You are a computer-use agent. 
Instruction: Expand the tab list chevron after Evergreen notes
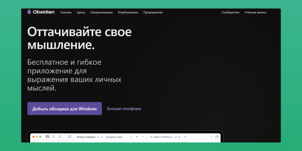click(143, 137)
